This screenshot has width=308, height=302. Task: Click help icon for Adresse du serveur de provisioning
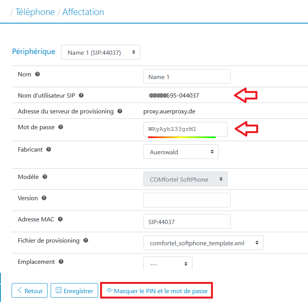[120, 111]
